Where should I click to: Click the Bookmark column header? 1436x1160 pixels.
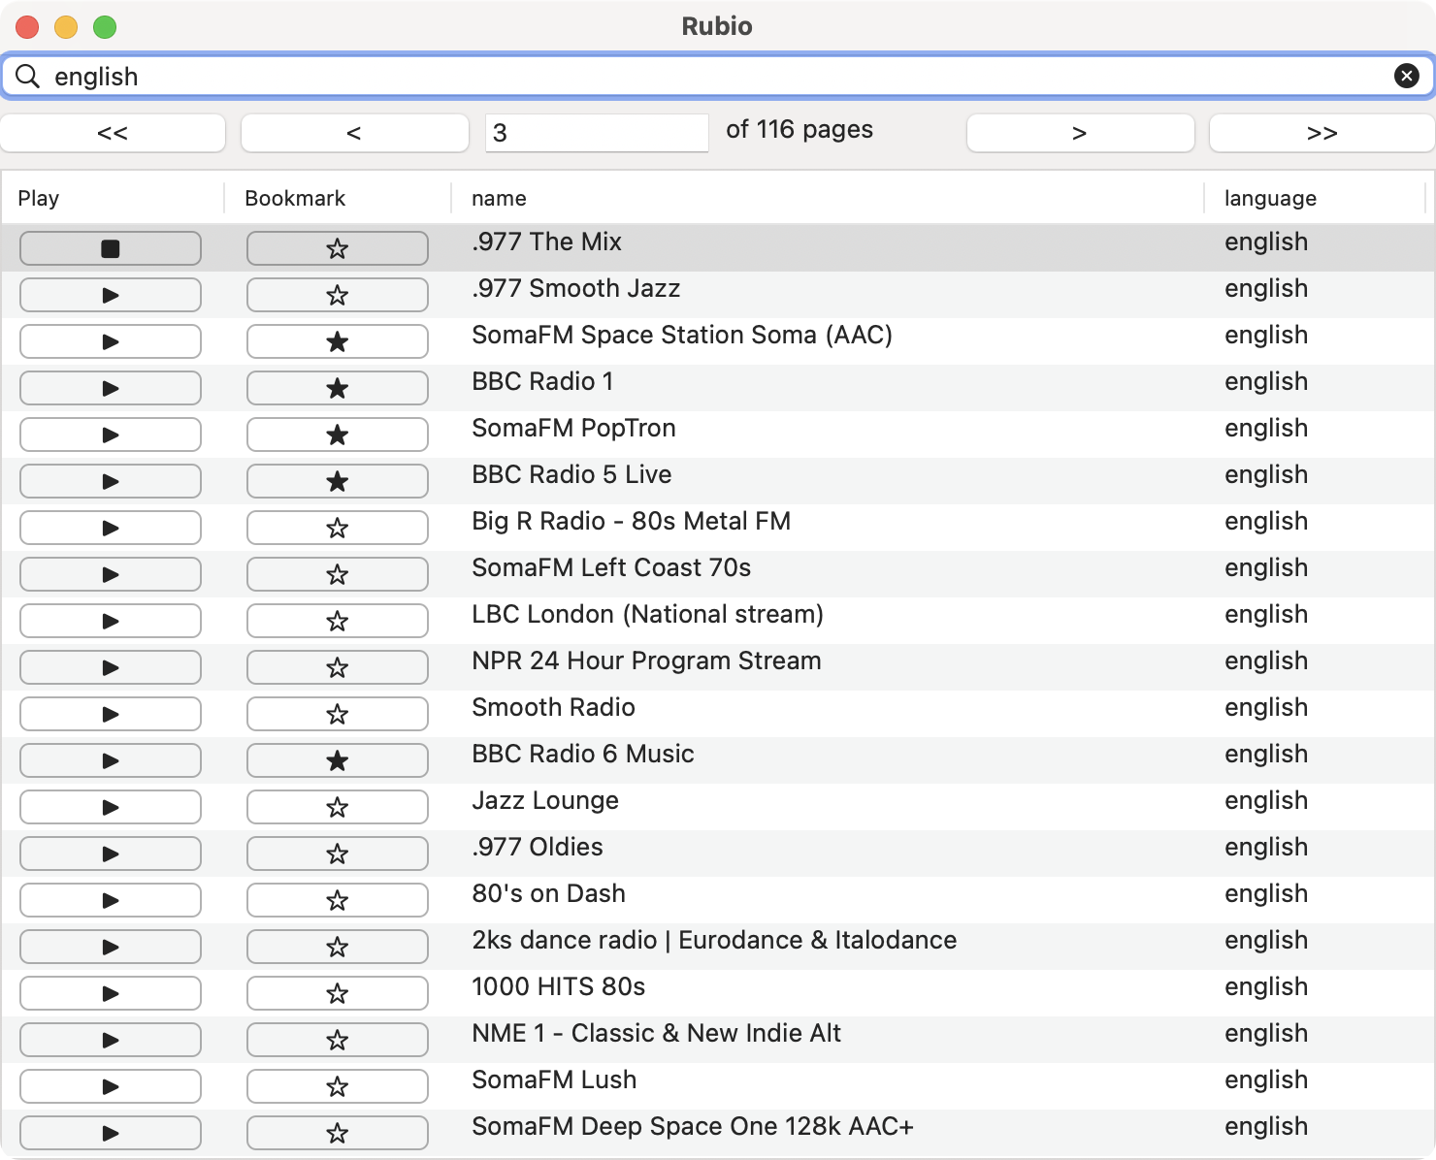[338, 198]
